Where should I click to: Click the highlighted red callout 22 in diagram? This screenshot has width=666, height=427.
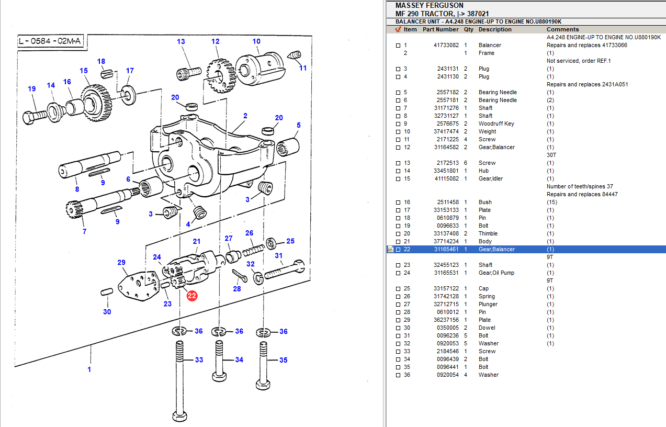point(192,296)
